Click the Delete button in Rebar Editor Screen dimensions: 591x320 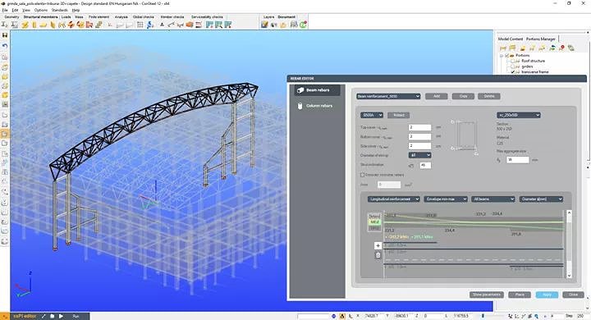(489, 96)
